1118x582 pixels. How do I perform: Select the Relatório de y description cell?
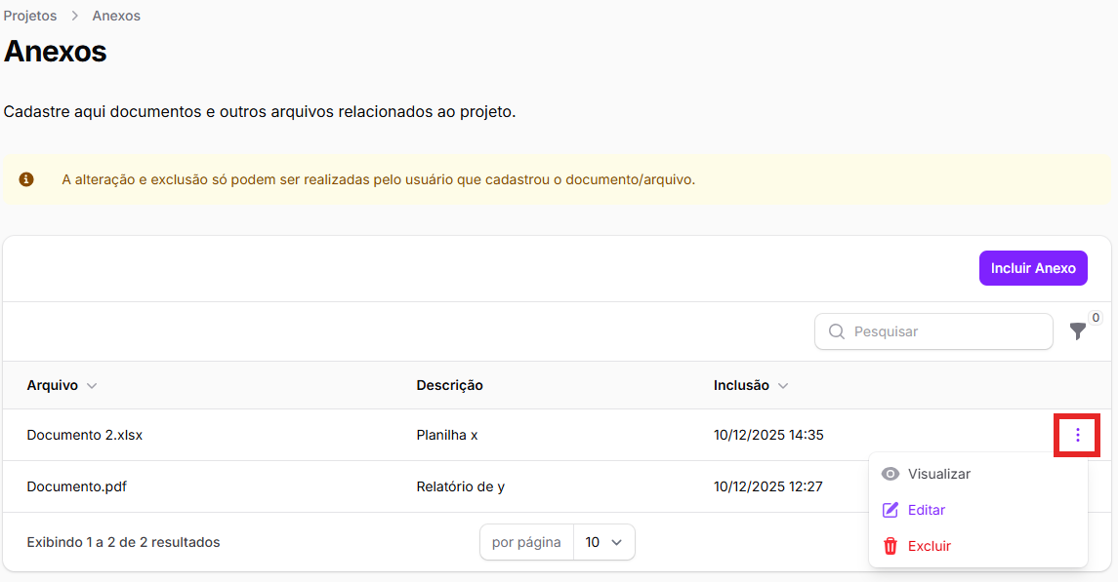point(460,486)
